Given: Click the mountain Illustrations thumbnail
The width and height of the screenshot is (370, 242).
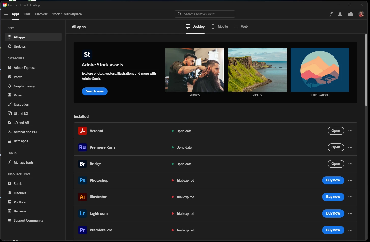Looking at the screenshot, I should (320, 70).
